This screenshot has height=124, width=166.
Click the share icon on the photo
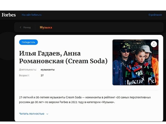click(x=154, y=44)
